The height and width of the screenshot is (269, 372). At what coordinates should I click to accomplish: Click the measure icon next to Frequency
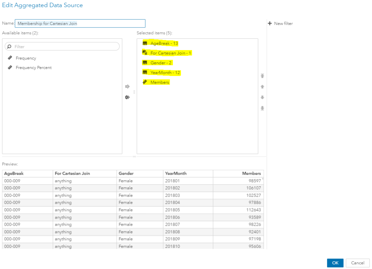coord(9,58)
